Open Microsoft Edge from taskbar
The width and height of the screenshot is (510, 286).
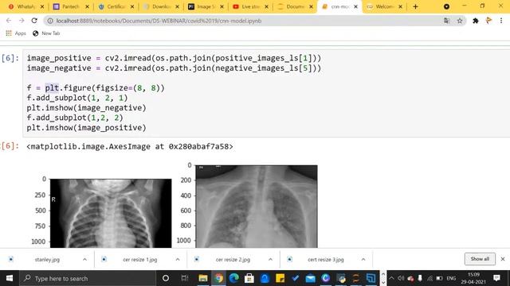[234, 278]
